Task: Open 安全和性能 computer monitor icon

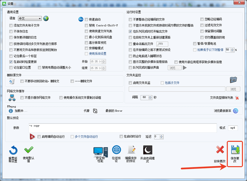Action: pos(100,151)
